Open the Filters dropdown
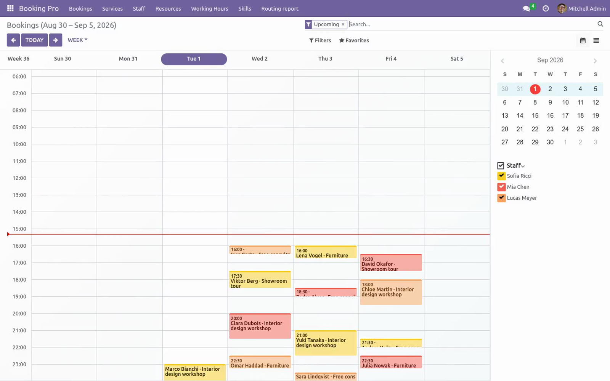 tap(320, 40)
